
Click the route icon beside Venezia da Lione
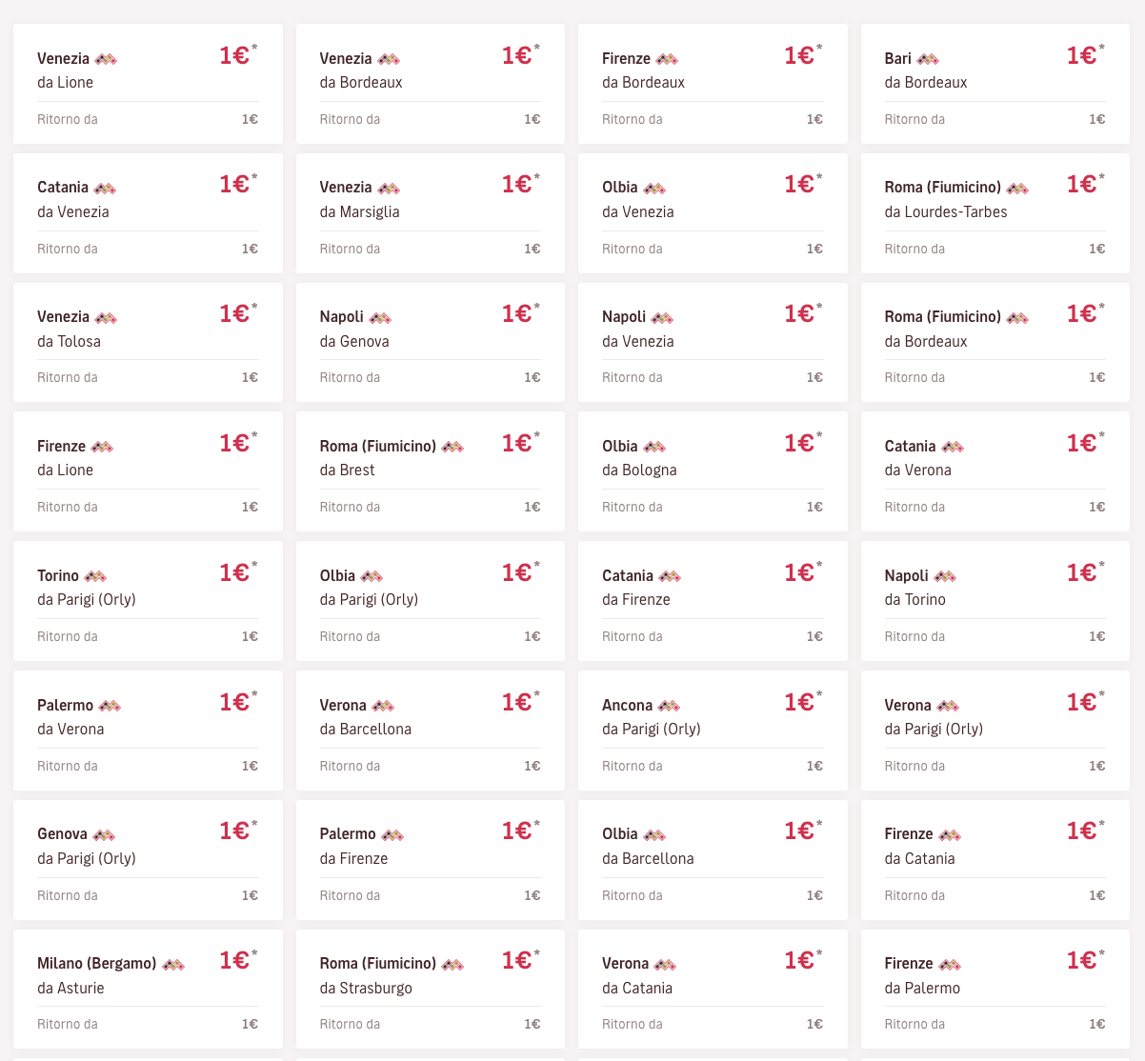coord(106,58)
